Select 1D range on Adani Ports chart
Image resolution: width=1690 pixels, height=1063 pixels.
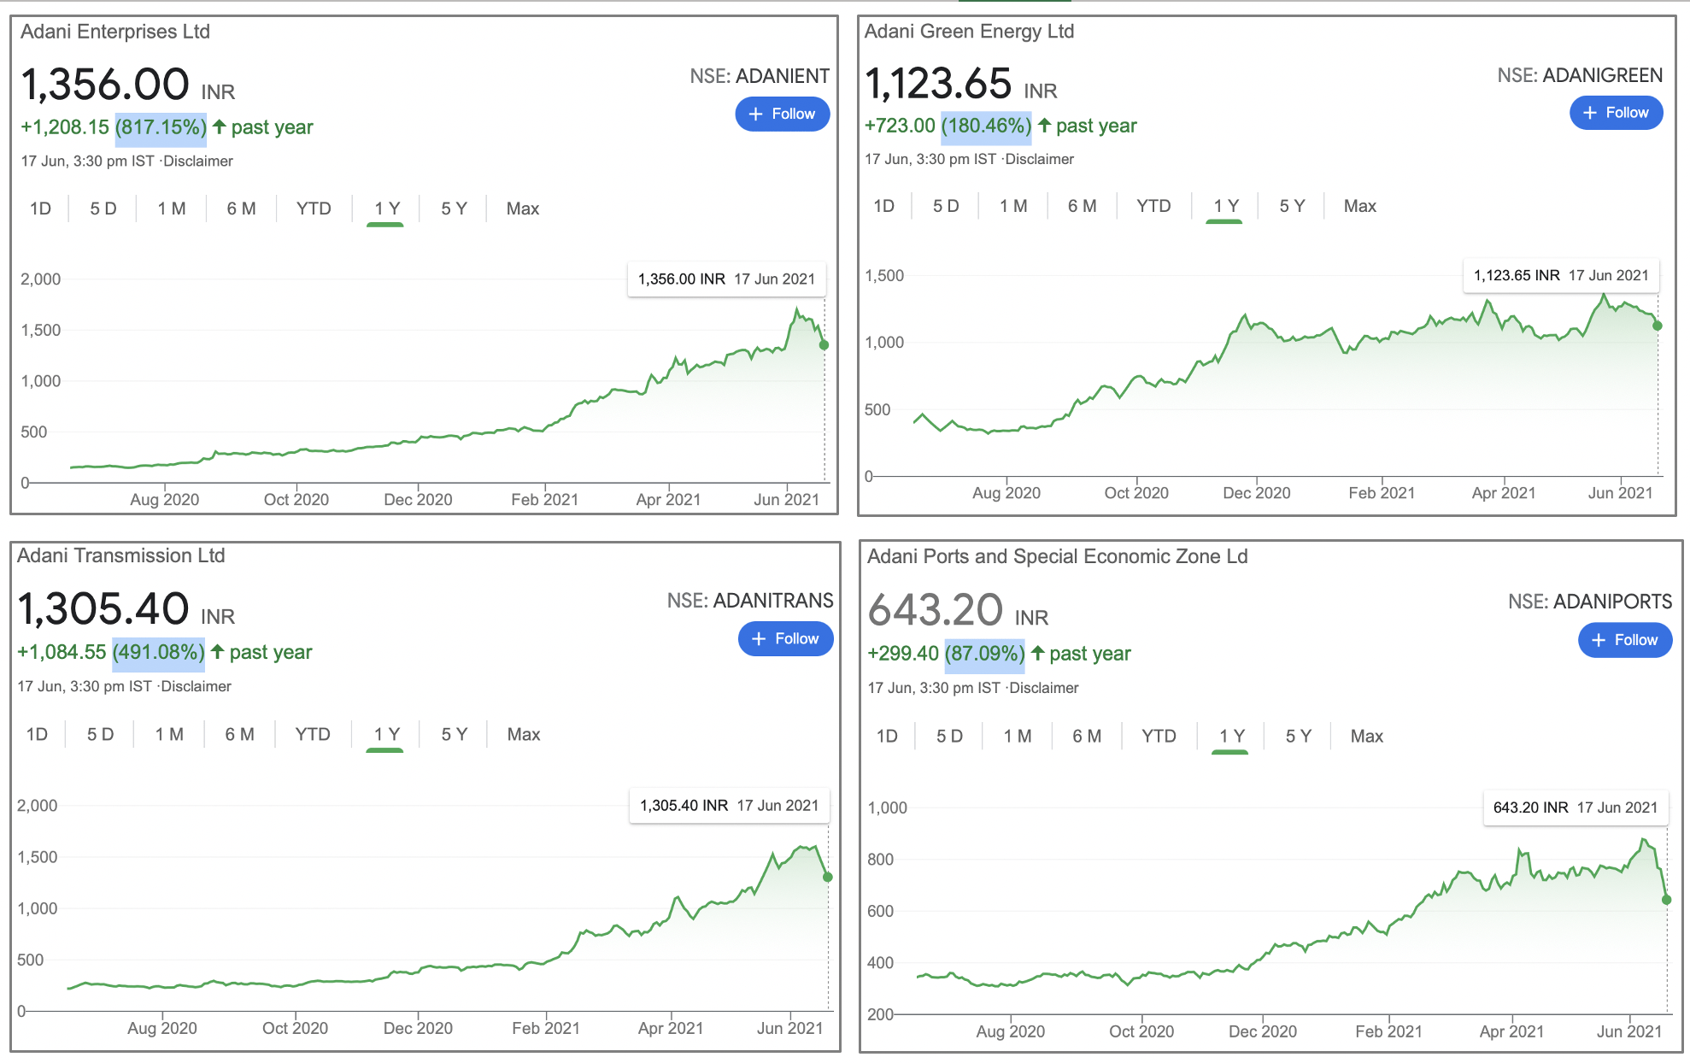[887, 736]
